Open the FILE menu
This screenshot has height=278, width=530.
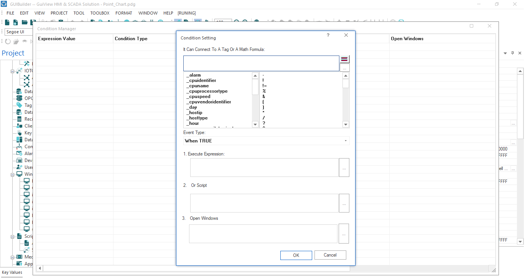coord(10,13)
